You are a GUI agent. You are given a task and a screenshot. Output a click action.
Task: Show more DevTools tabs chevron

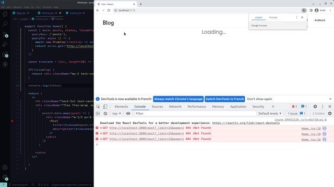tap(273, 106)
